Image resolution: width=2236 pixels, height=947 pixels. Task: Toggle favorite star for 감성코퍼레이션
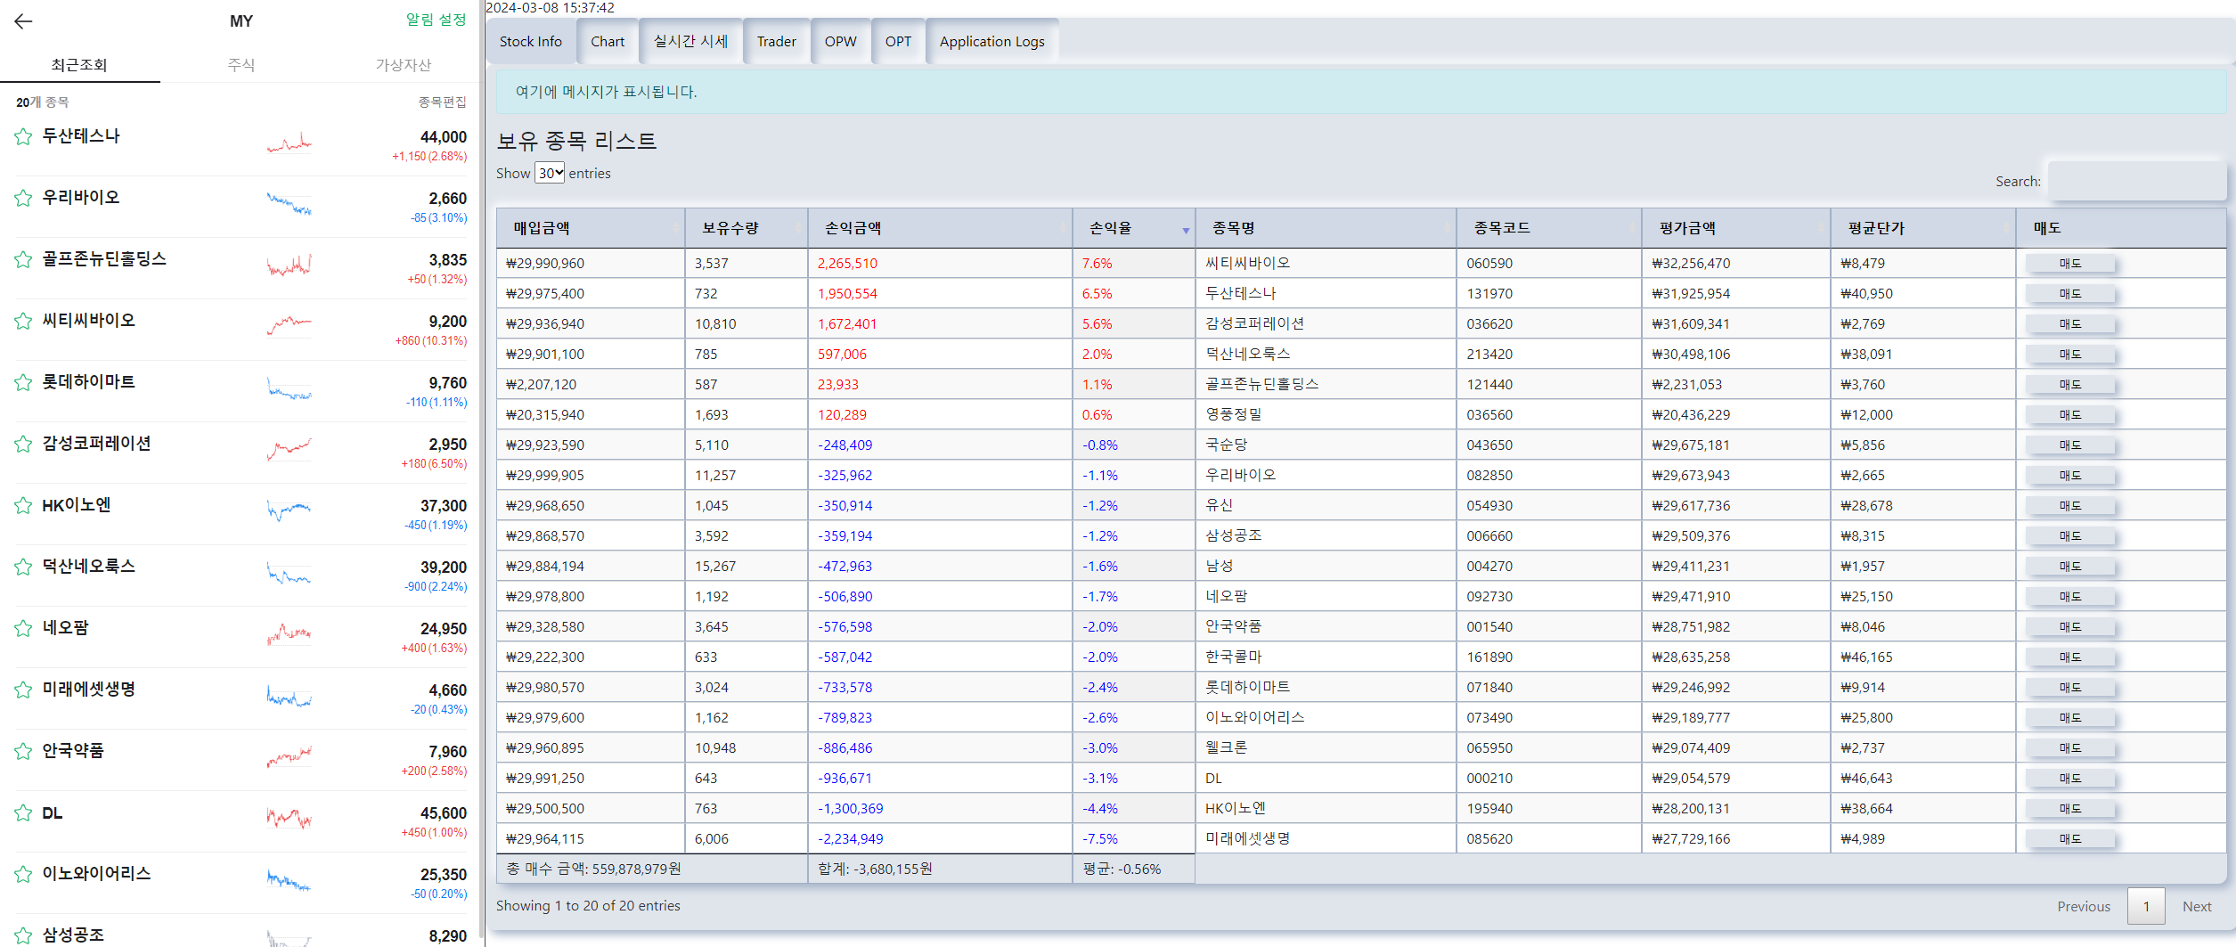click(23, 444)
